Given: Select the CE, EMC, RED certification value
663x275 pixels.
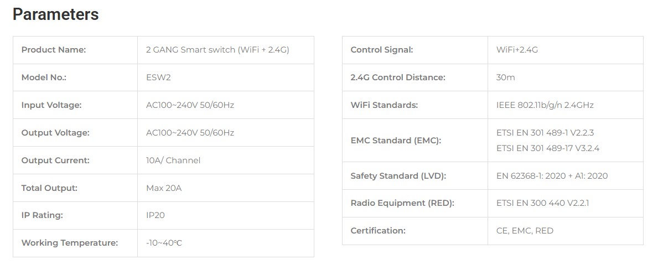Looking at the screenshot, I should [x=525, y=231].
